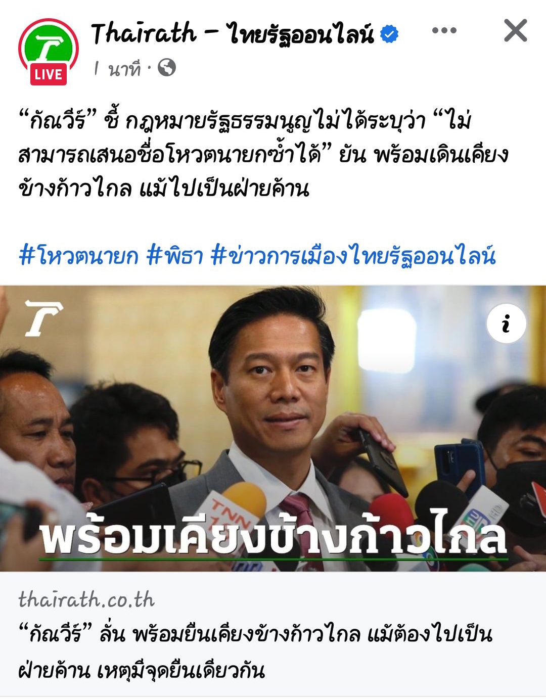Open the image info "i" icon
The height and width of the screenshot is (700, 546).
point(506,323)
